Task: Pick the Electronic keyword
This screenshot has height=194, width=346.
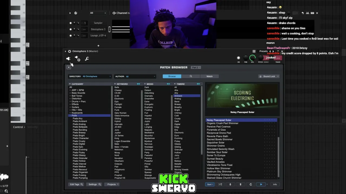Action: [x=119, y=99]
